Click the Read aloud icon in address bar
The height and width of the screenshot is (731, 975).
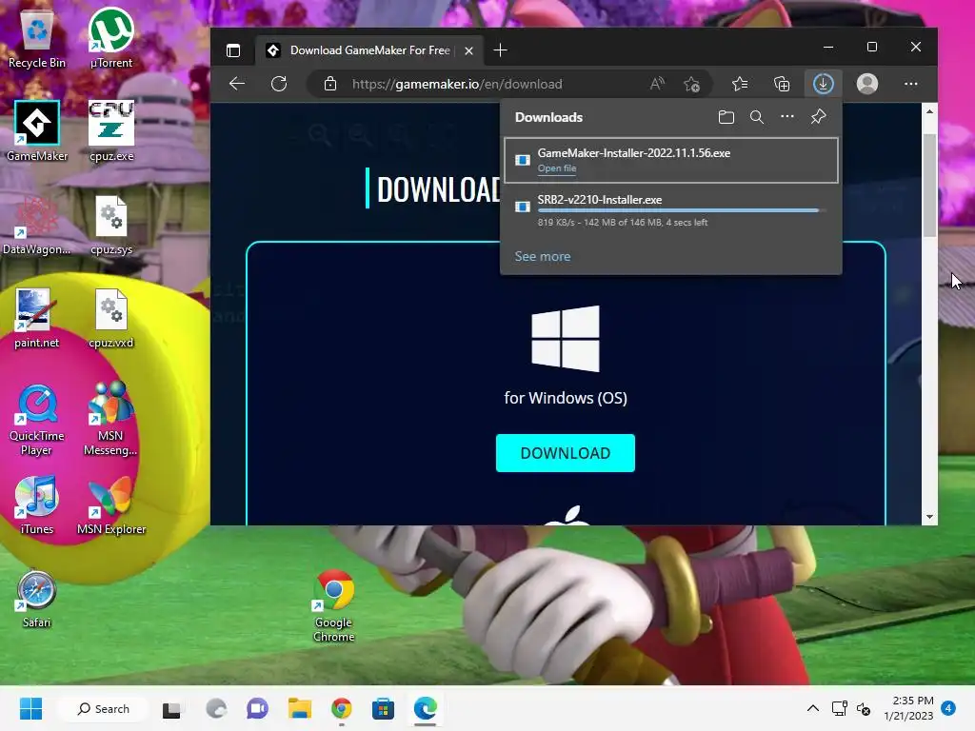(657, 84)
